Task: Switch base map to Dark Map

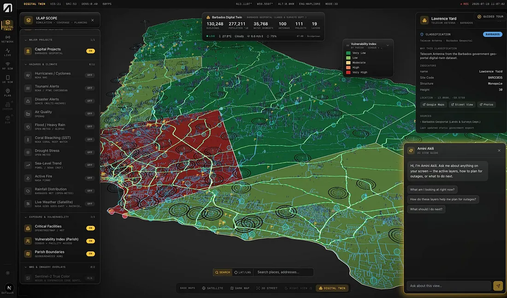Action: [x=240, y=288]
